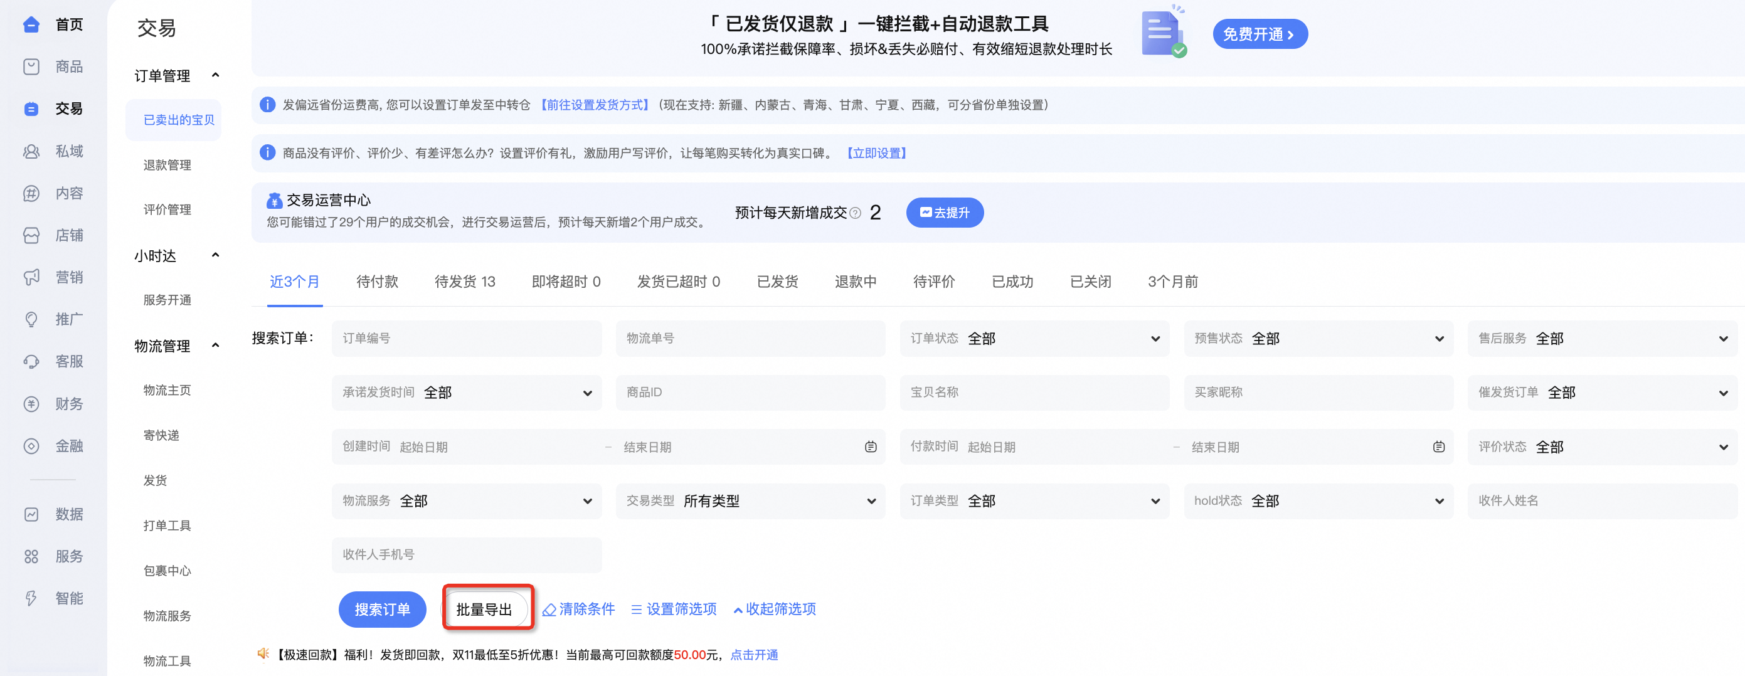This screenshot has width=1745, height=676.
Task: Click the 商品 shopping bag icon
Action: pyautogui.click(x=31, y=66)
